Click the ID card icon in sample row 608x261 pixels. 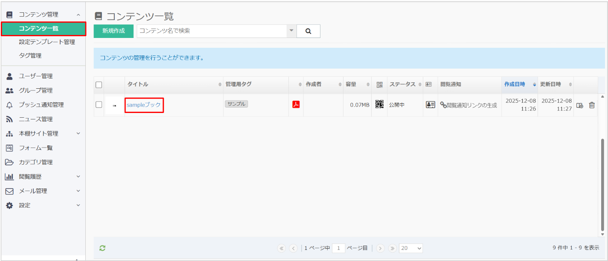point(430,105)
